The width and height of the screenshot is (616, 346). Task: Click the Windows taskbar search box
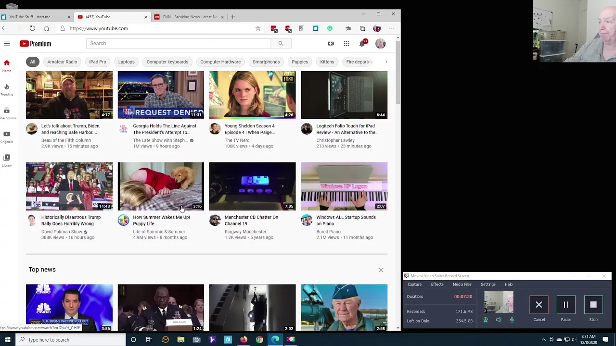pos(70,340)
